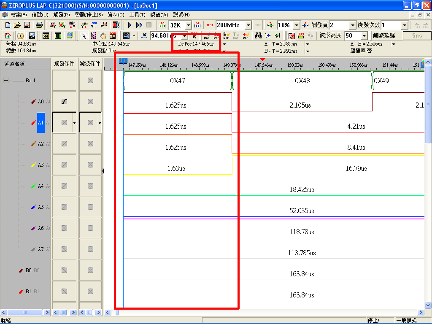Click the red BUS icon in toolbar
The image size is (432, 324).
[x=301, y=35]
